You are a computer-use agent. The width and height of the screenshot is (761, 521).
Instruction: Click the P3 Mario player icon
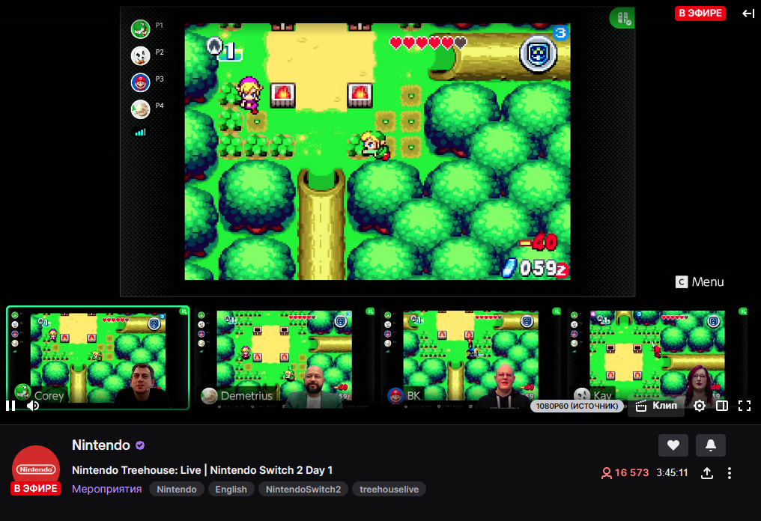(140, 82)
